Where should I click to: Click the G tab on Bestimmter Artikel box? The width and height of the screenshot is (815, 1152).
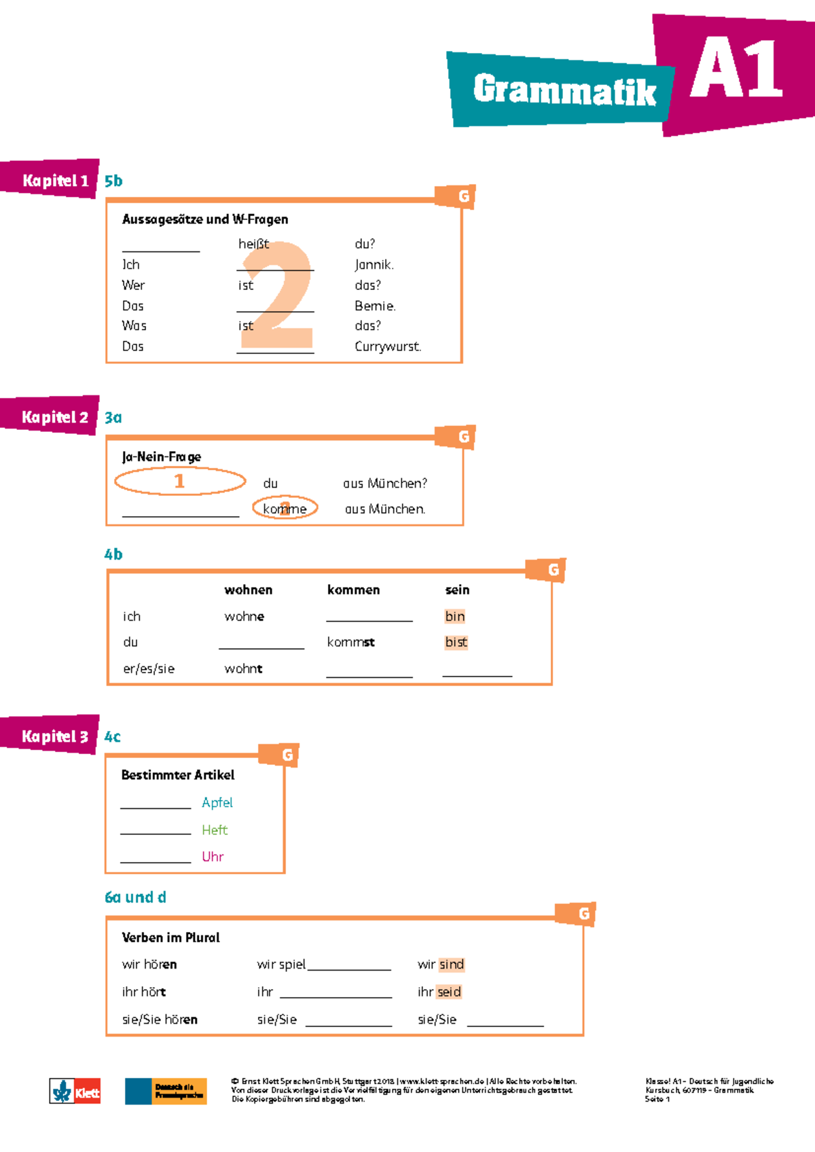click(287, 755)
